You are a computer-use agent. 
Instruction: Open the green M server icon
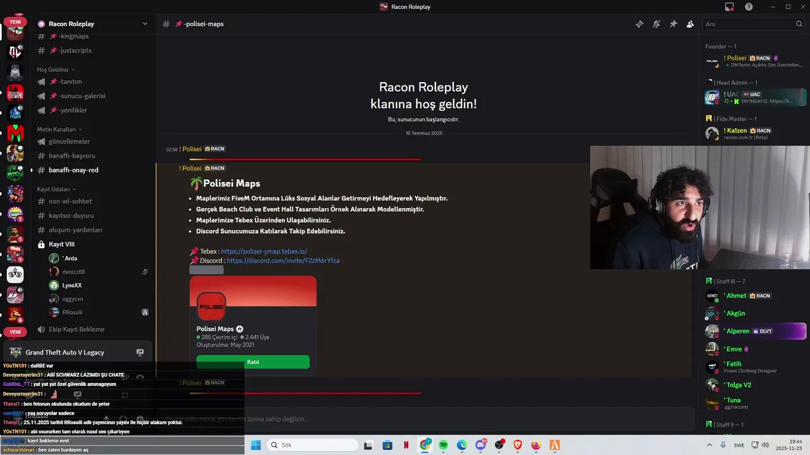15,133
